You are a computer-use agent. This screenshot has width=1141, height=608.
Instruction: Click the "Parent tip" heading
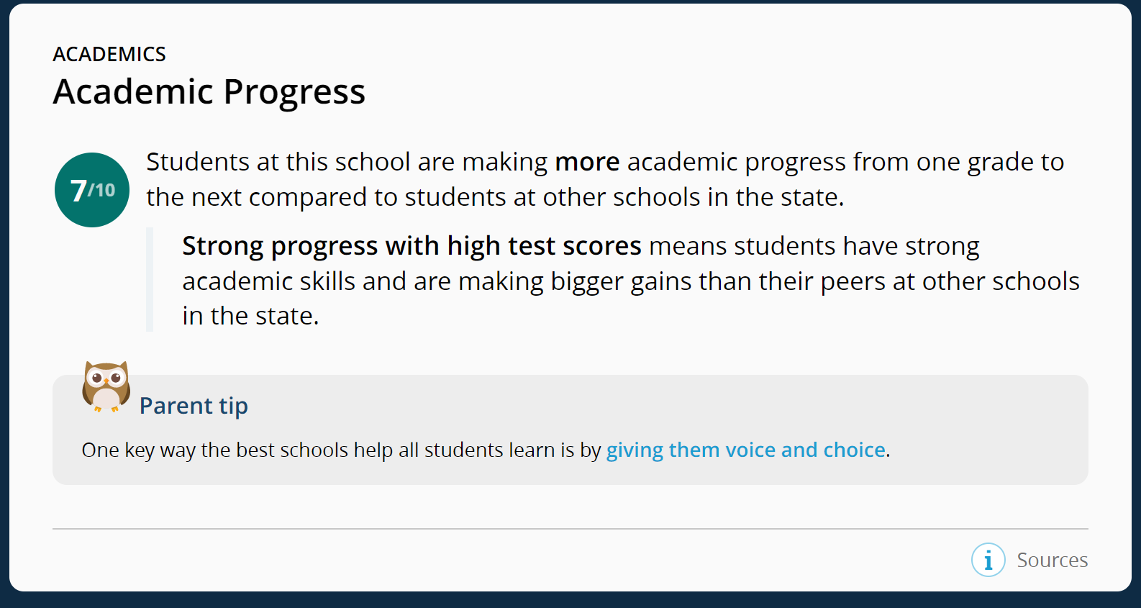[194, 406]
